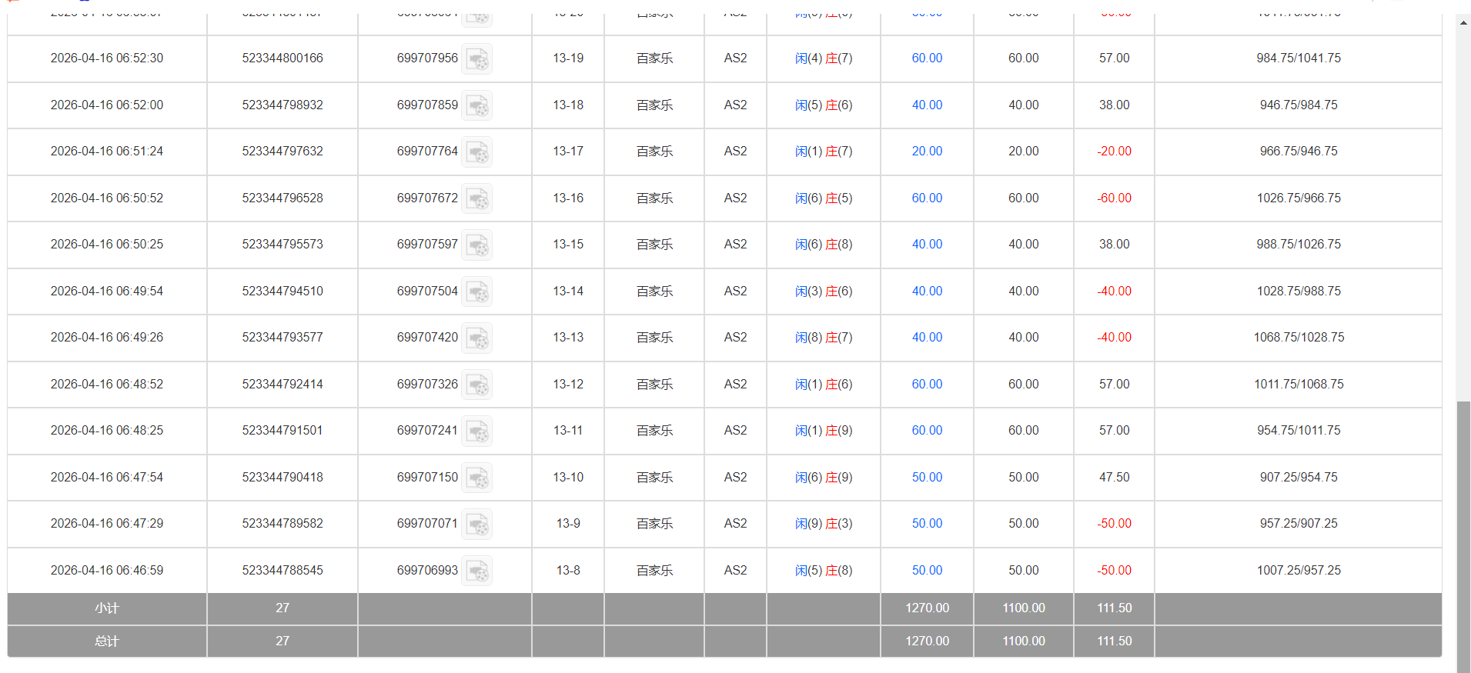Open replay icon for round 699706993
Screen dimensions: 1471x673
(x=476, y=571)
